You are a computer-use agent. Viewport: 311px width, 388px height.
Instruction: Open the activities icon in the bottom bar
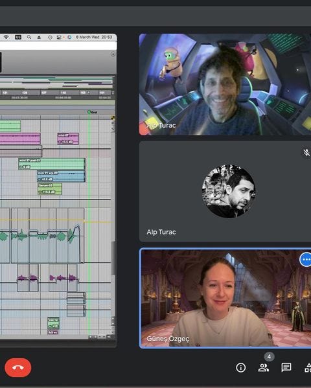308,367
